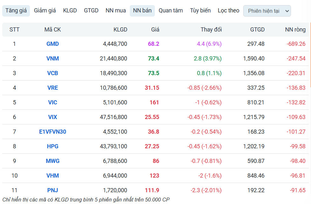The height and width of the screenshot is (204, 311).
Task: Switch to the "Giảm giá" tab
Action: point(45,11)
